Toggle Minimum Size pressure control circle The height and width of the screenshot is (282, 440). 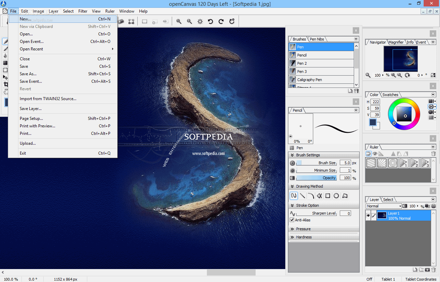point(292,171)
